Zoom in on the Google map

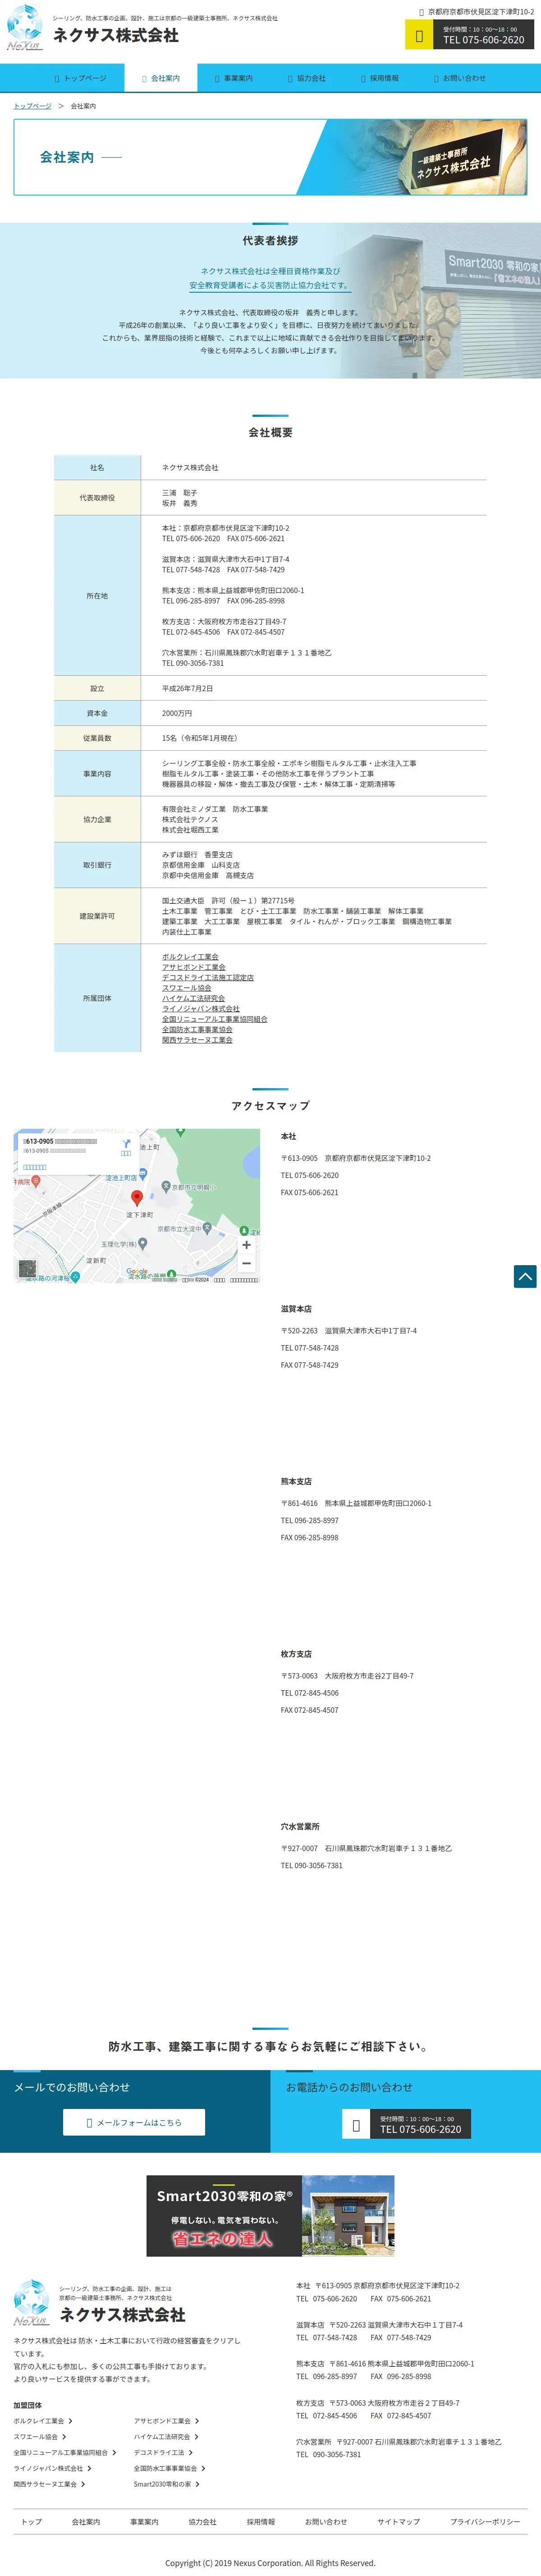click(x=247, y=1245)
